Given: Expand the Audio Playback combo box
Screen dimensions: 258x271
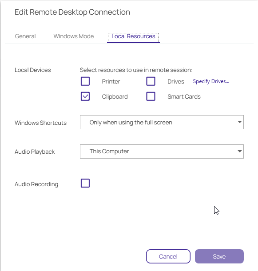Looking at the screenshot, I should coord(162,151).
